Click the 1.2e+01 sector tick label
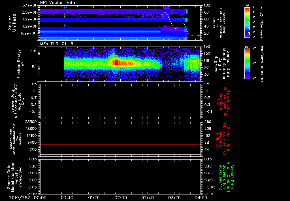 [29, 26]
